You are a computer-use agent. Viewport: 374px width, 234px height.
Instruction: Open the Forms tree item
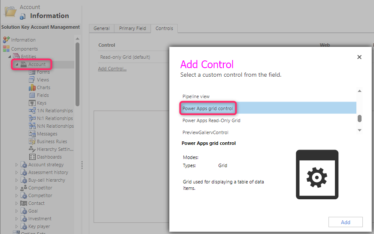(x=43, y=72)
